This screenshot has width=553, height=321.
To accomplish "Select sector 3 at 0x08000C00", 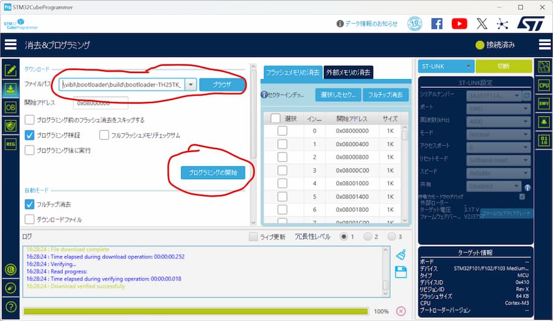I will coord(282,171).
